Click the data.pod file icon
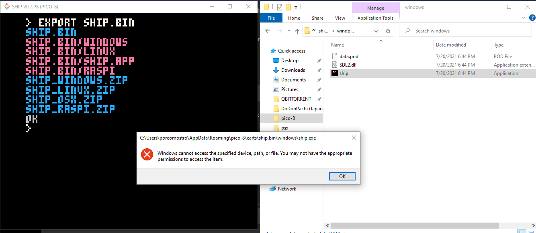The width and height of the screenshot is (536, 233). click(335, 57)
